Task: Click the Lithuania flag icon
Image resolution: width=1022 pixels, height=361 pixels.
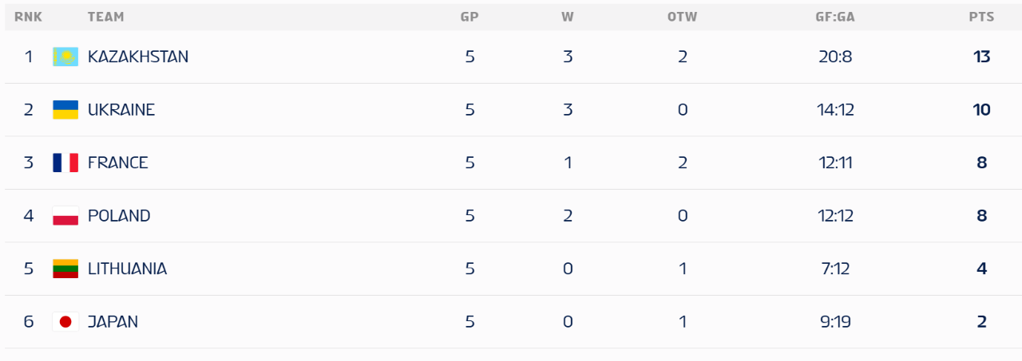Action: 65,269
